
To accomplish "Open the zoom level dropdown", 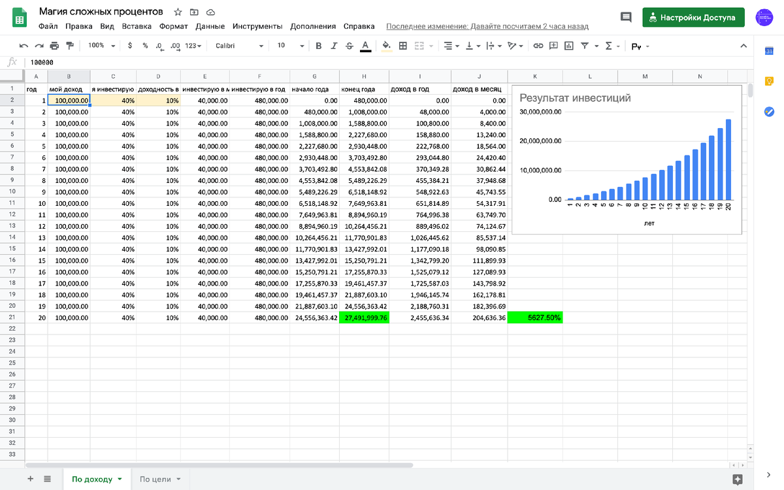I will pyautogui.click(x=102, y=46).
